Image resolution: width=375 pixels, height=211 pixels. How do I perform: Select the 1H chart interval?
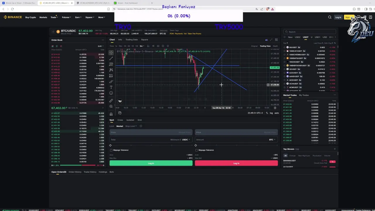pyautogui.click(x=125, y=46)
